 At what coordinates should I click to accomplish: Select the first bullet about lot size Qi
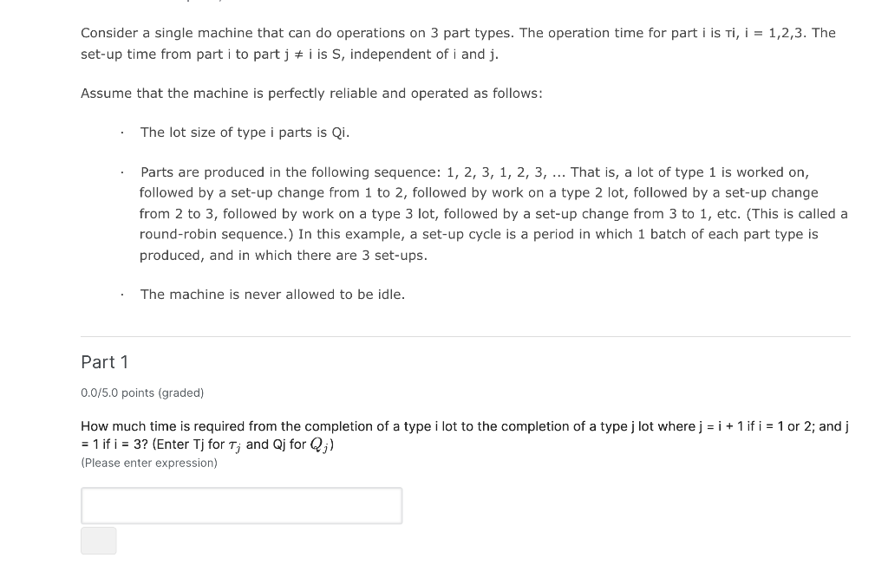[244, 132]
